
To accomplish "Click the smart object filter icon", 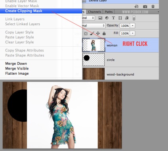I will tap(127, 18).
